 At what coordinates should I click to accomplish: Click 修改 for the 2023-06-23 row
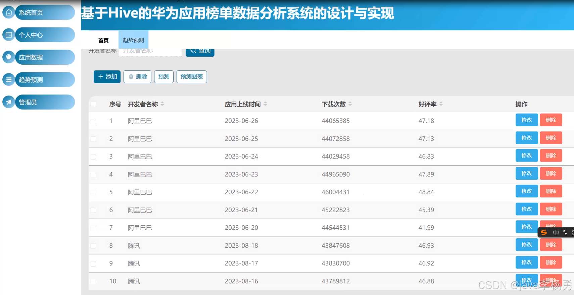click(527, 173)
